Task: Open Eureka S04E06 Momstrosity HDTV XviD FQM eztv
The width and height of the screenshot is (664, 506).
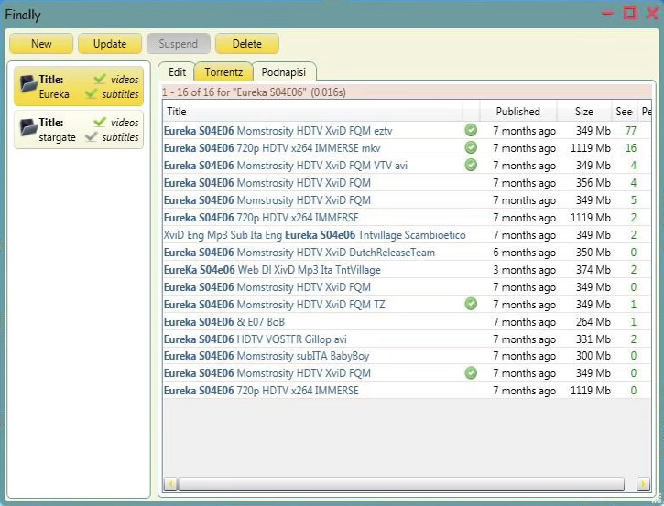Action: click(278, 131)
